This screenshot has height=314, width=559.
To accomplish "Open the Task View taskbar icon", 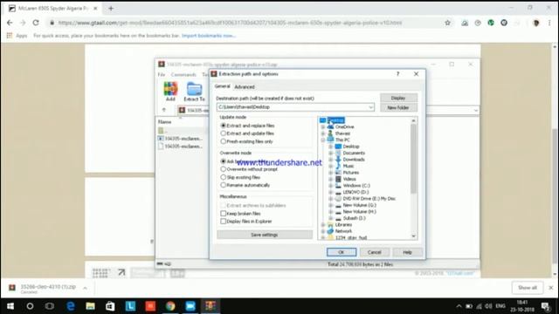I will (50, 306).
